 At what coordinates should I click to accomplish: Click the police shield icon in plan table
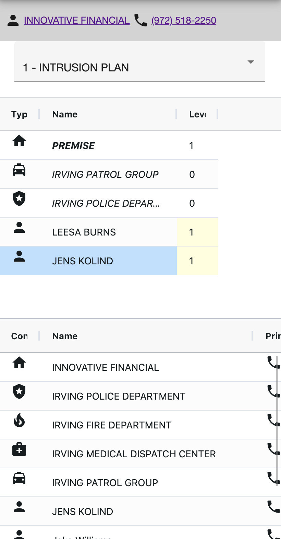[x=19, y=198]
